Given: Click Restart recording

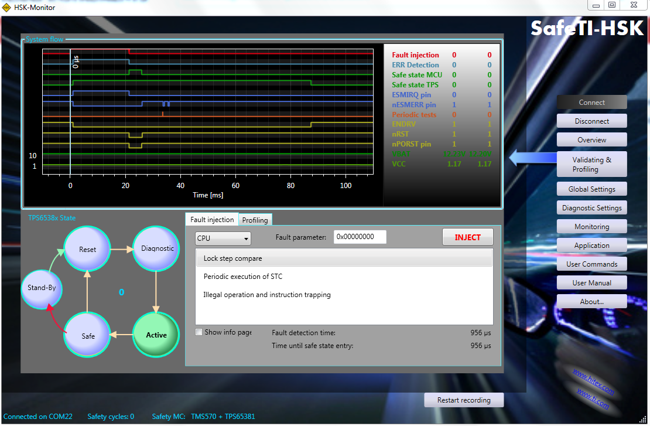Looking at the screenshot, I should (464, 400).
